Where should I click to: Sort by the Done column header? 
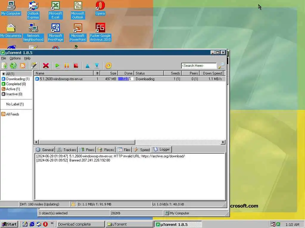coord(126,73)
